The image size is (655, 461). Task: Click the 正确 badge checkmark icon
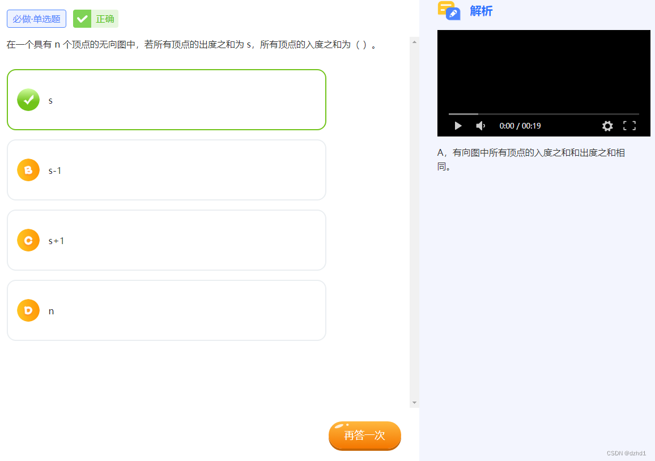[x=81, y=18]
